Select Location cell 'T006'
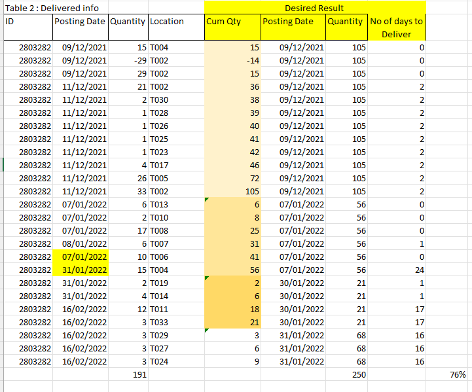 pos(176,257)
